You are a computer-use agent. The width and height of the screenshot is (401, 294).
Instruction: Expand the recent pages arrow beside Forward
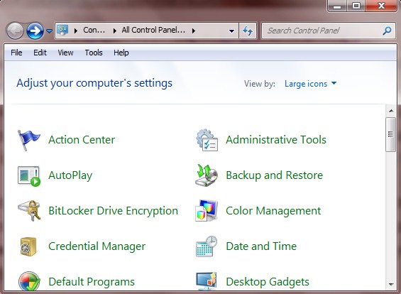pyautogui.click(x=49, y=31)
